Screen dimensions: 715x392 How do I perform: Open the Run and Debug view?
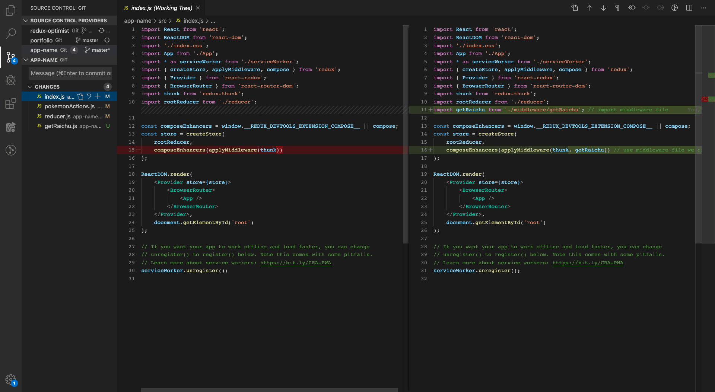coord(11,80)
